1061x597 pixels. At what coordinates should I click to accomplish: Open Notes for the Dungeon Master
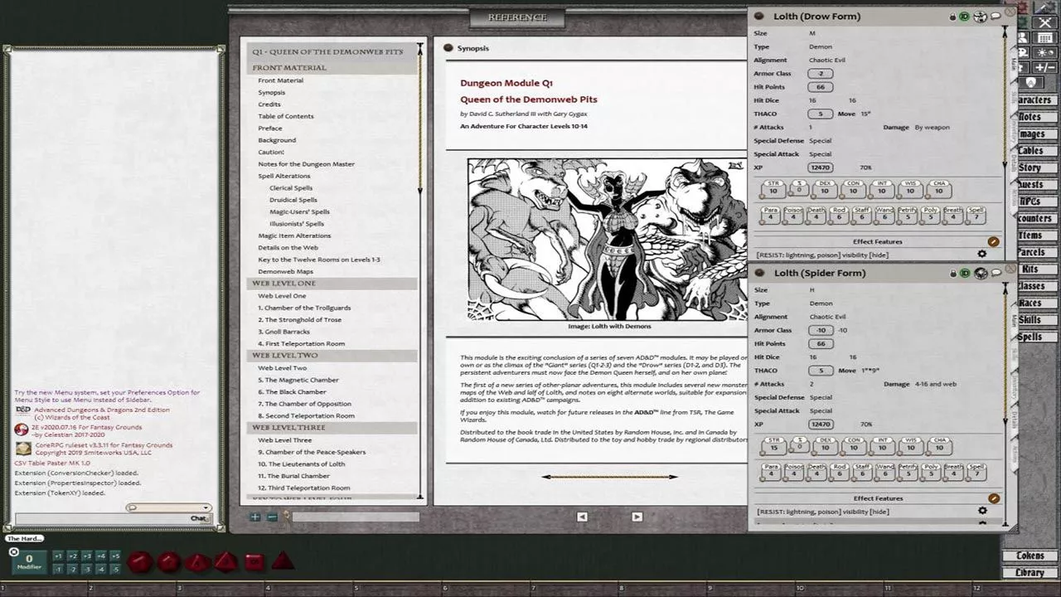(x=306, y=164)
